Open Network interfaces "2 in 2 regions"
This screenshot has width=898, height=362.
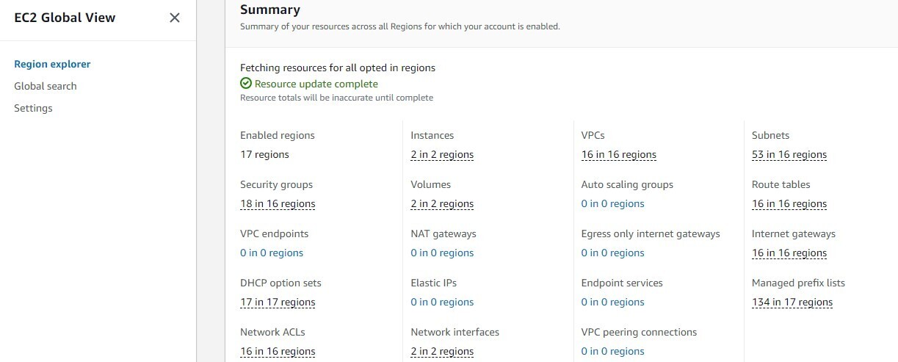click(x=442, y=352)
